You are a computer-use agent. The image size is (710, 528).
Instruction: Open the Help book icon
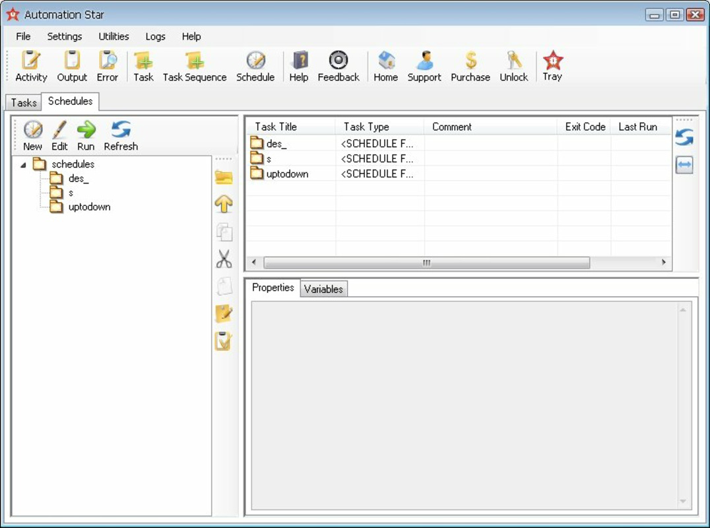tap(299, 67)
